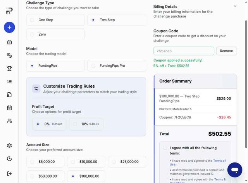248x183 pixels.
Task: Click the Customise Trading Rules sliders icon
Action: tap(36, 88)
